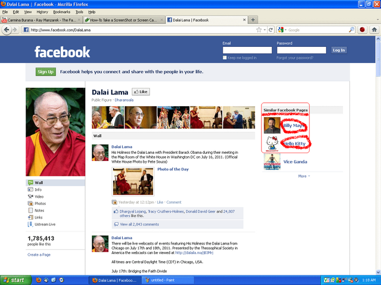Switch to How-To Take a ScreenShot tab

tap(124, 20)
